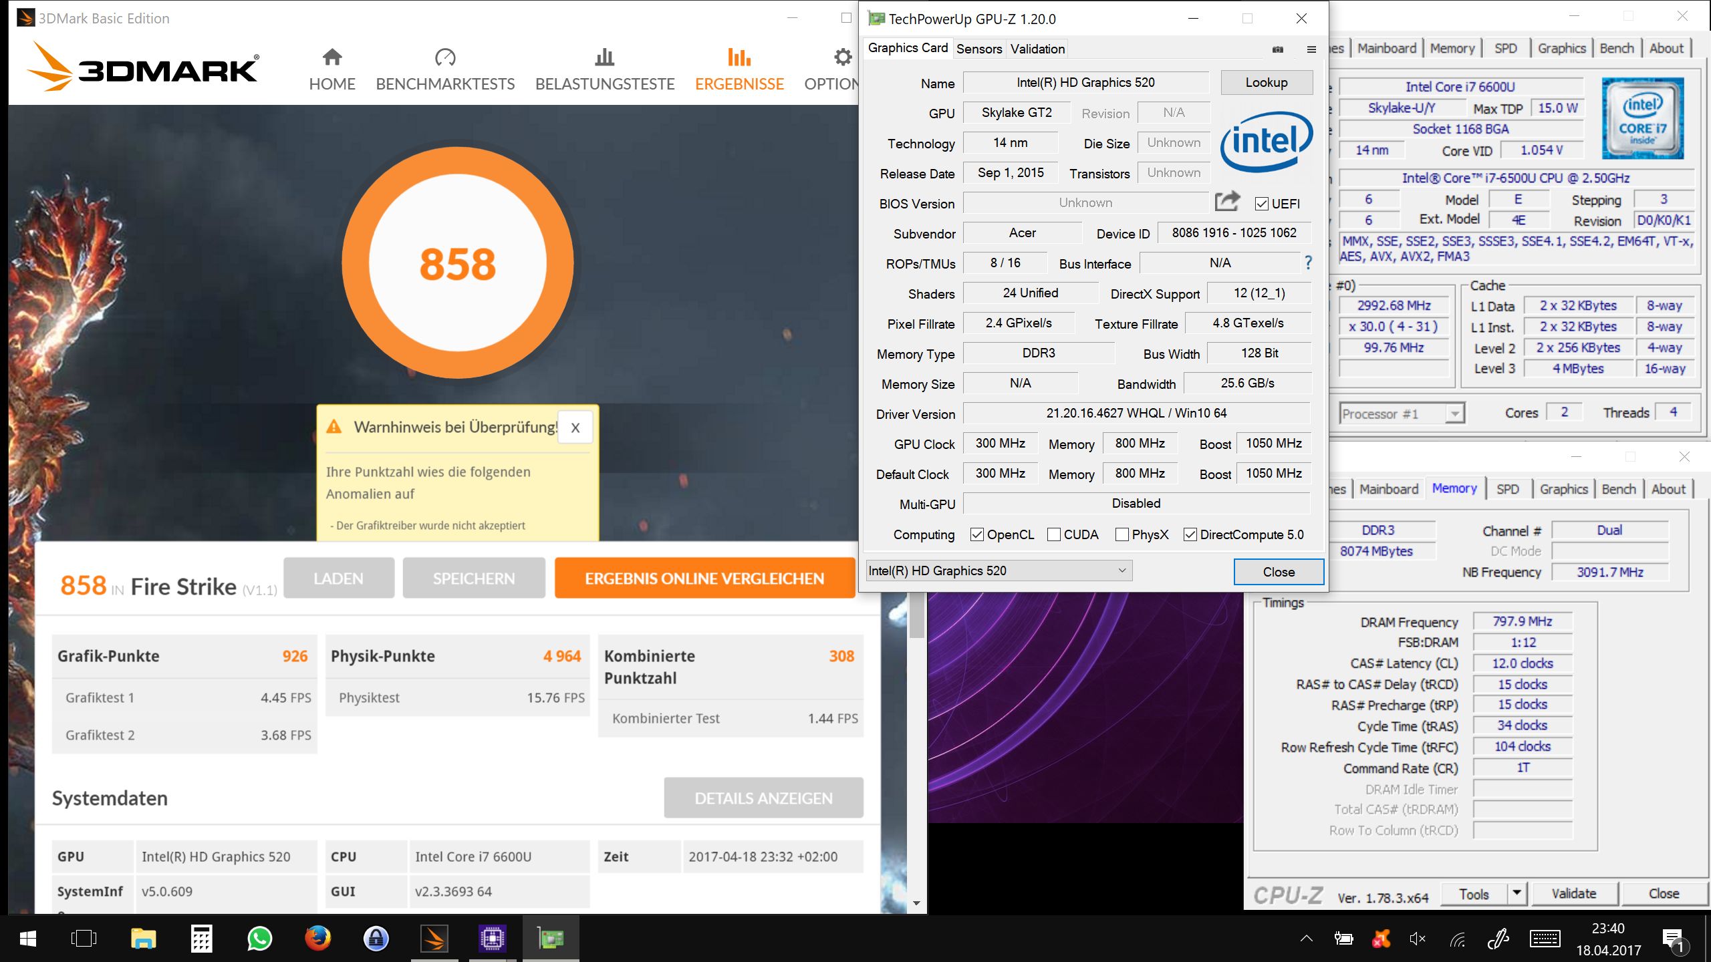This screenshot has height=962, width=1711.
Task: Open BENCHMARKTESTS section in 3DMark
Action: [445, 69]
